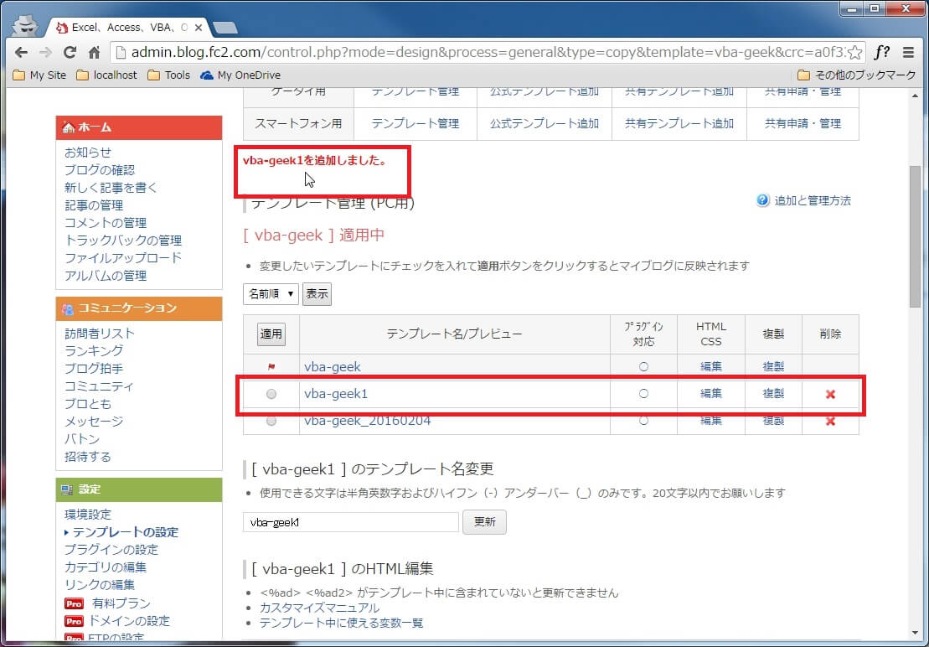The width and height of the screenshot is (929, 647).
Task: Open プラグインの設定 in sidebar menu
Action: [x=111, y=550]
